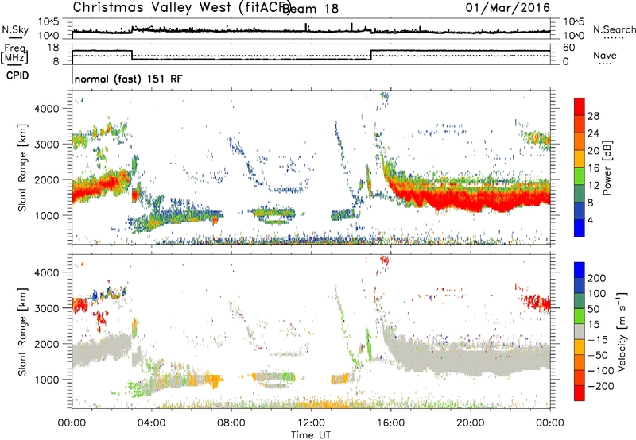Click the 3000 tick of the velocity panel
This screenshot has height=440, width=636.
pos(46,308)
